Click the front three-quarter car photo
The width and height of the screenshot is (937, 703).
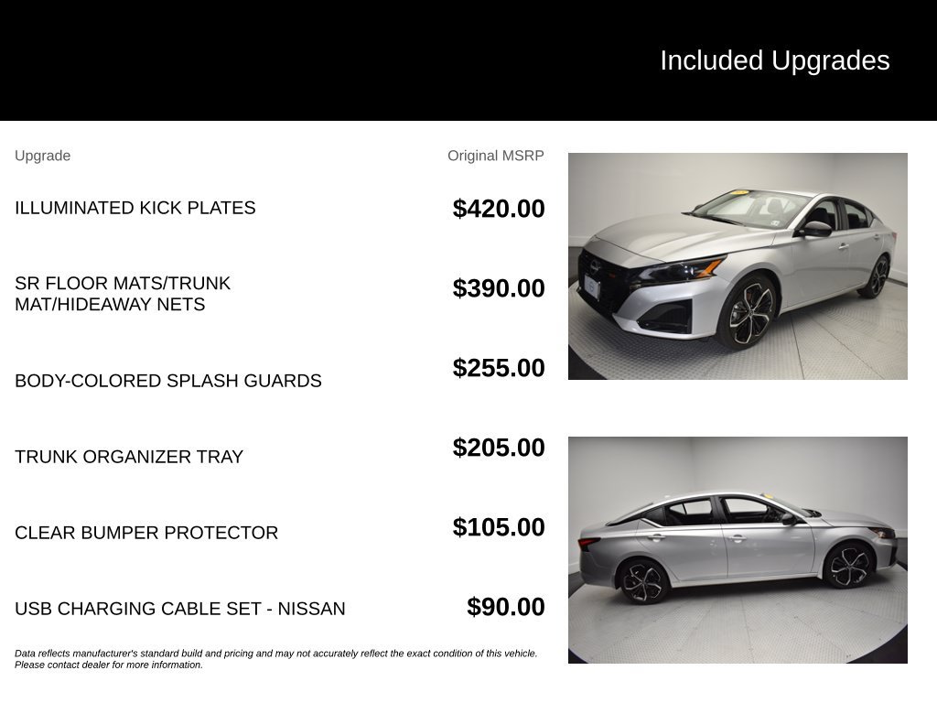click(x=738, y=266)
